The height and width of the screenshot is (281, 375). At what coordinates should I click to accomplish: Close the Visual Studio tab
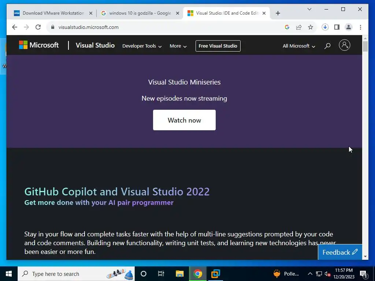click(264, 13)
